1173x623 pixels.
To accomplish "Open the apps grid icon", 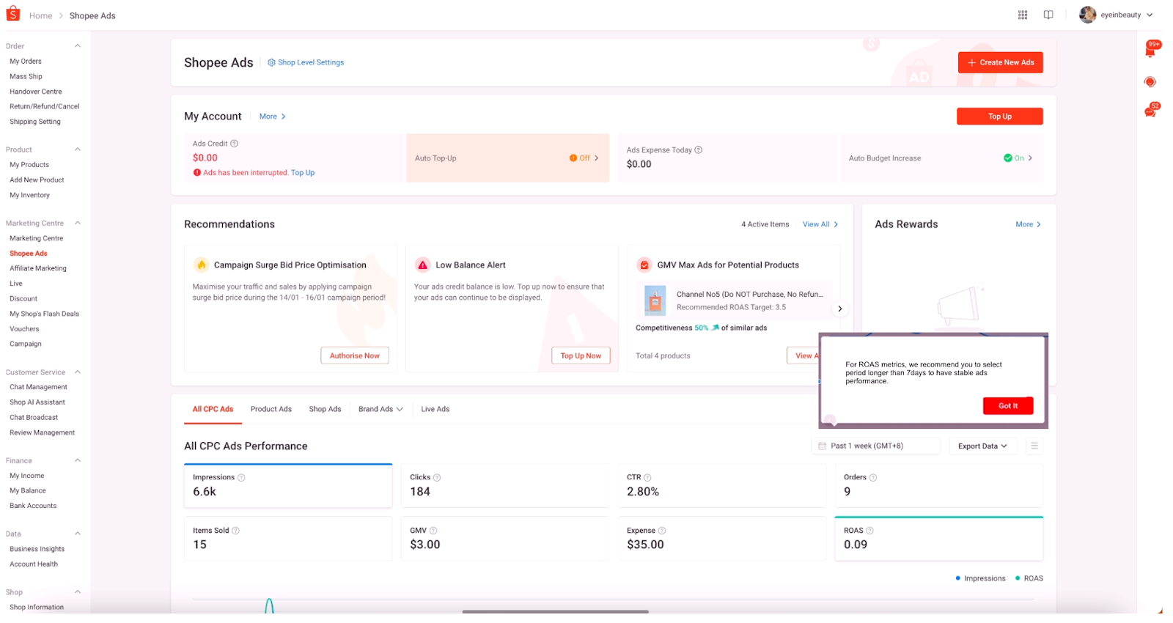I will (x=1023, y=15).
